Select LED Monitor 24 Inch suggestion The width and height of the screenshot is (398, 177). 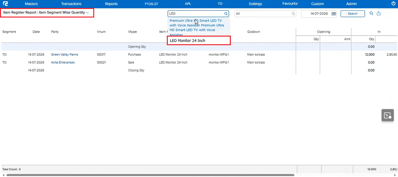199,41
